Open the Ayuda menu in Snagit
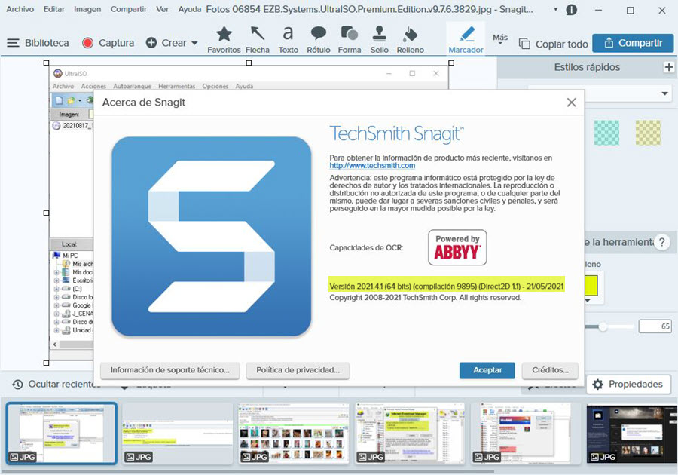Image resolution: width=678 pixels, height=475 pixels. 189,9
